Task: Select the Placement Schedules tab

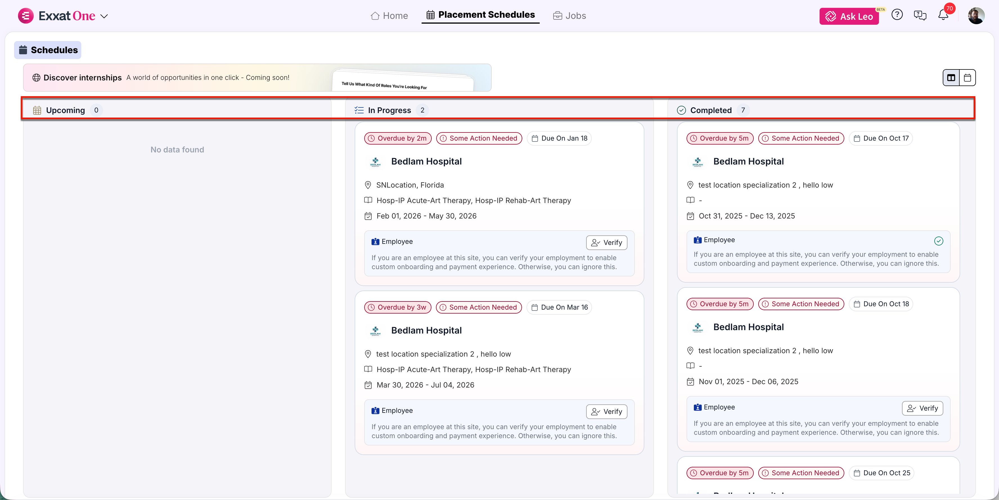Action: tap(480, 15)
